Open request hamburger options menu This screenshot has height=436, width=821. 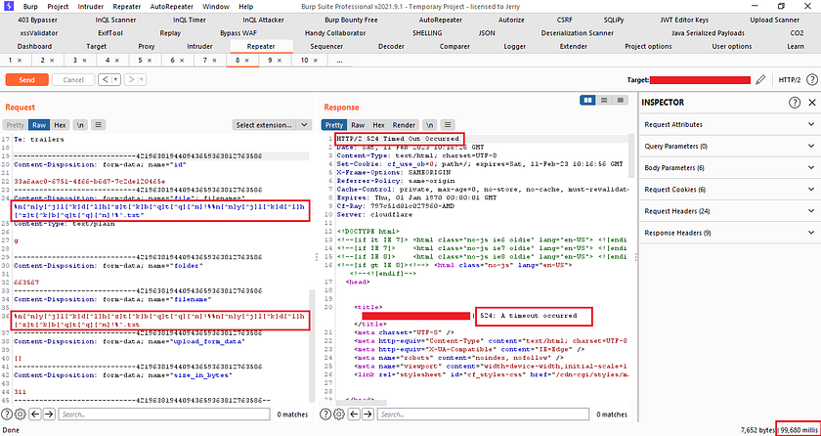pyautogui.click(x=99, y=125)
